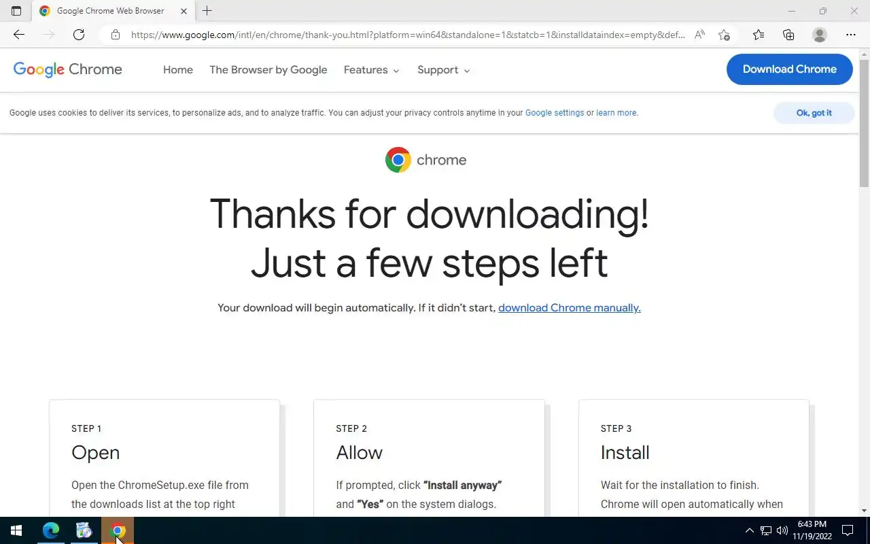The width and height of the screenshot is (870, 544).
Task: Open the Windows Start menu
Action: point(16,530)
